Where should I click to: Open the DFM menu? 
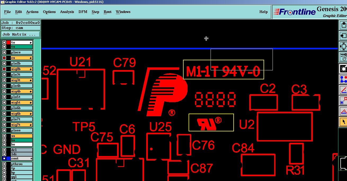83,12
